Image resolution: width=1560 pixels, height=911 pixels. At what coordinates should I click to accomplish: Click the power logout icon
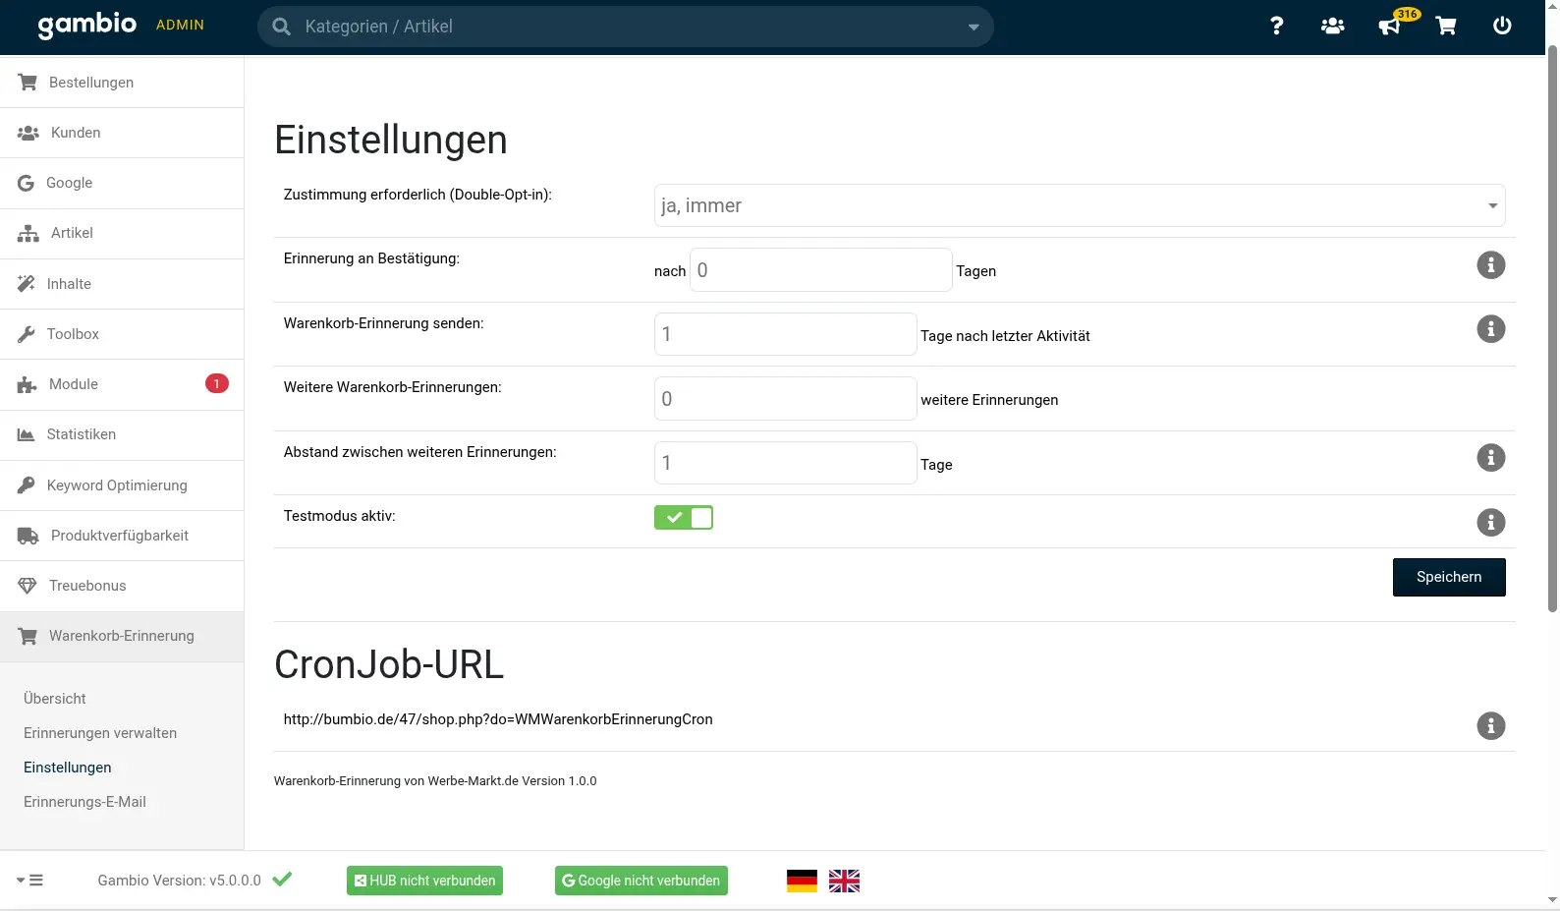click(1502, 27)
